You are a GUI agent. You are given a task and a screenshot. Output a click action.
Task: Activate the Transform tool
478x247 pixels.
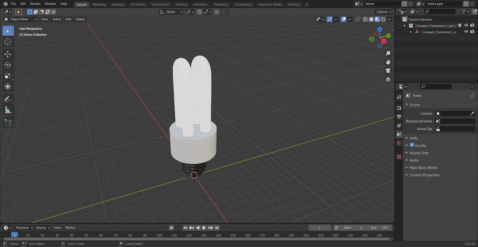point(8,87)
